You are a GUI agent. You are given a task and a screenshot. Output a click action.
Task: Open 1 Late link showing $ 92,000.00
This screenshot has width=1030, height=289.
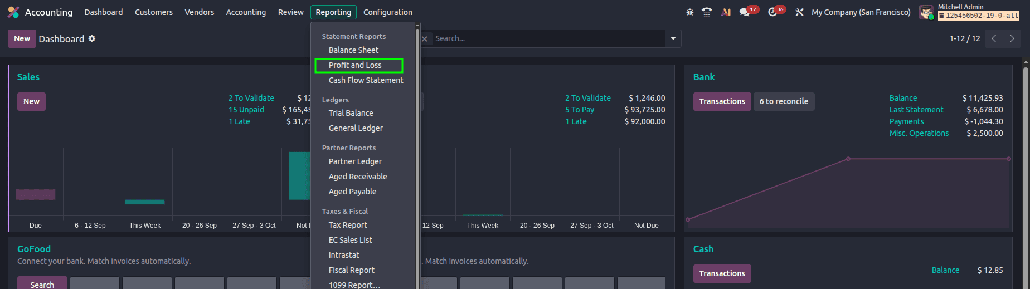tap(576, 121)
